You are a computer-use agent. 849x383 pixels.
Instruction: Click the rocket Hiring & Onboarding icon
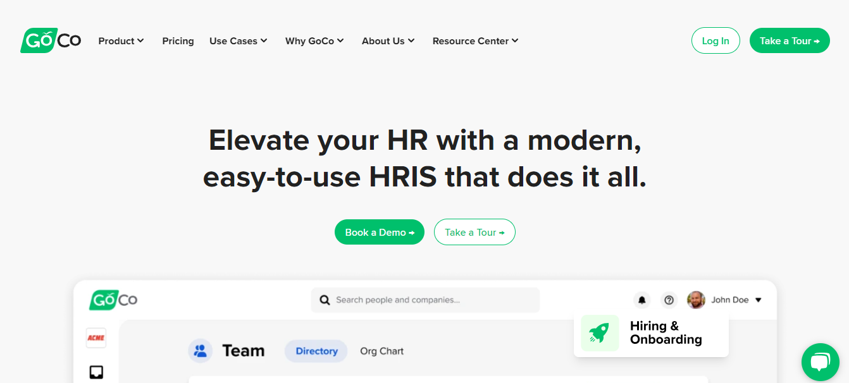[600, 333]
